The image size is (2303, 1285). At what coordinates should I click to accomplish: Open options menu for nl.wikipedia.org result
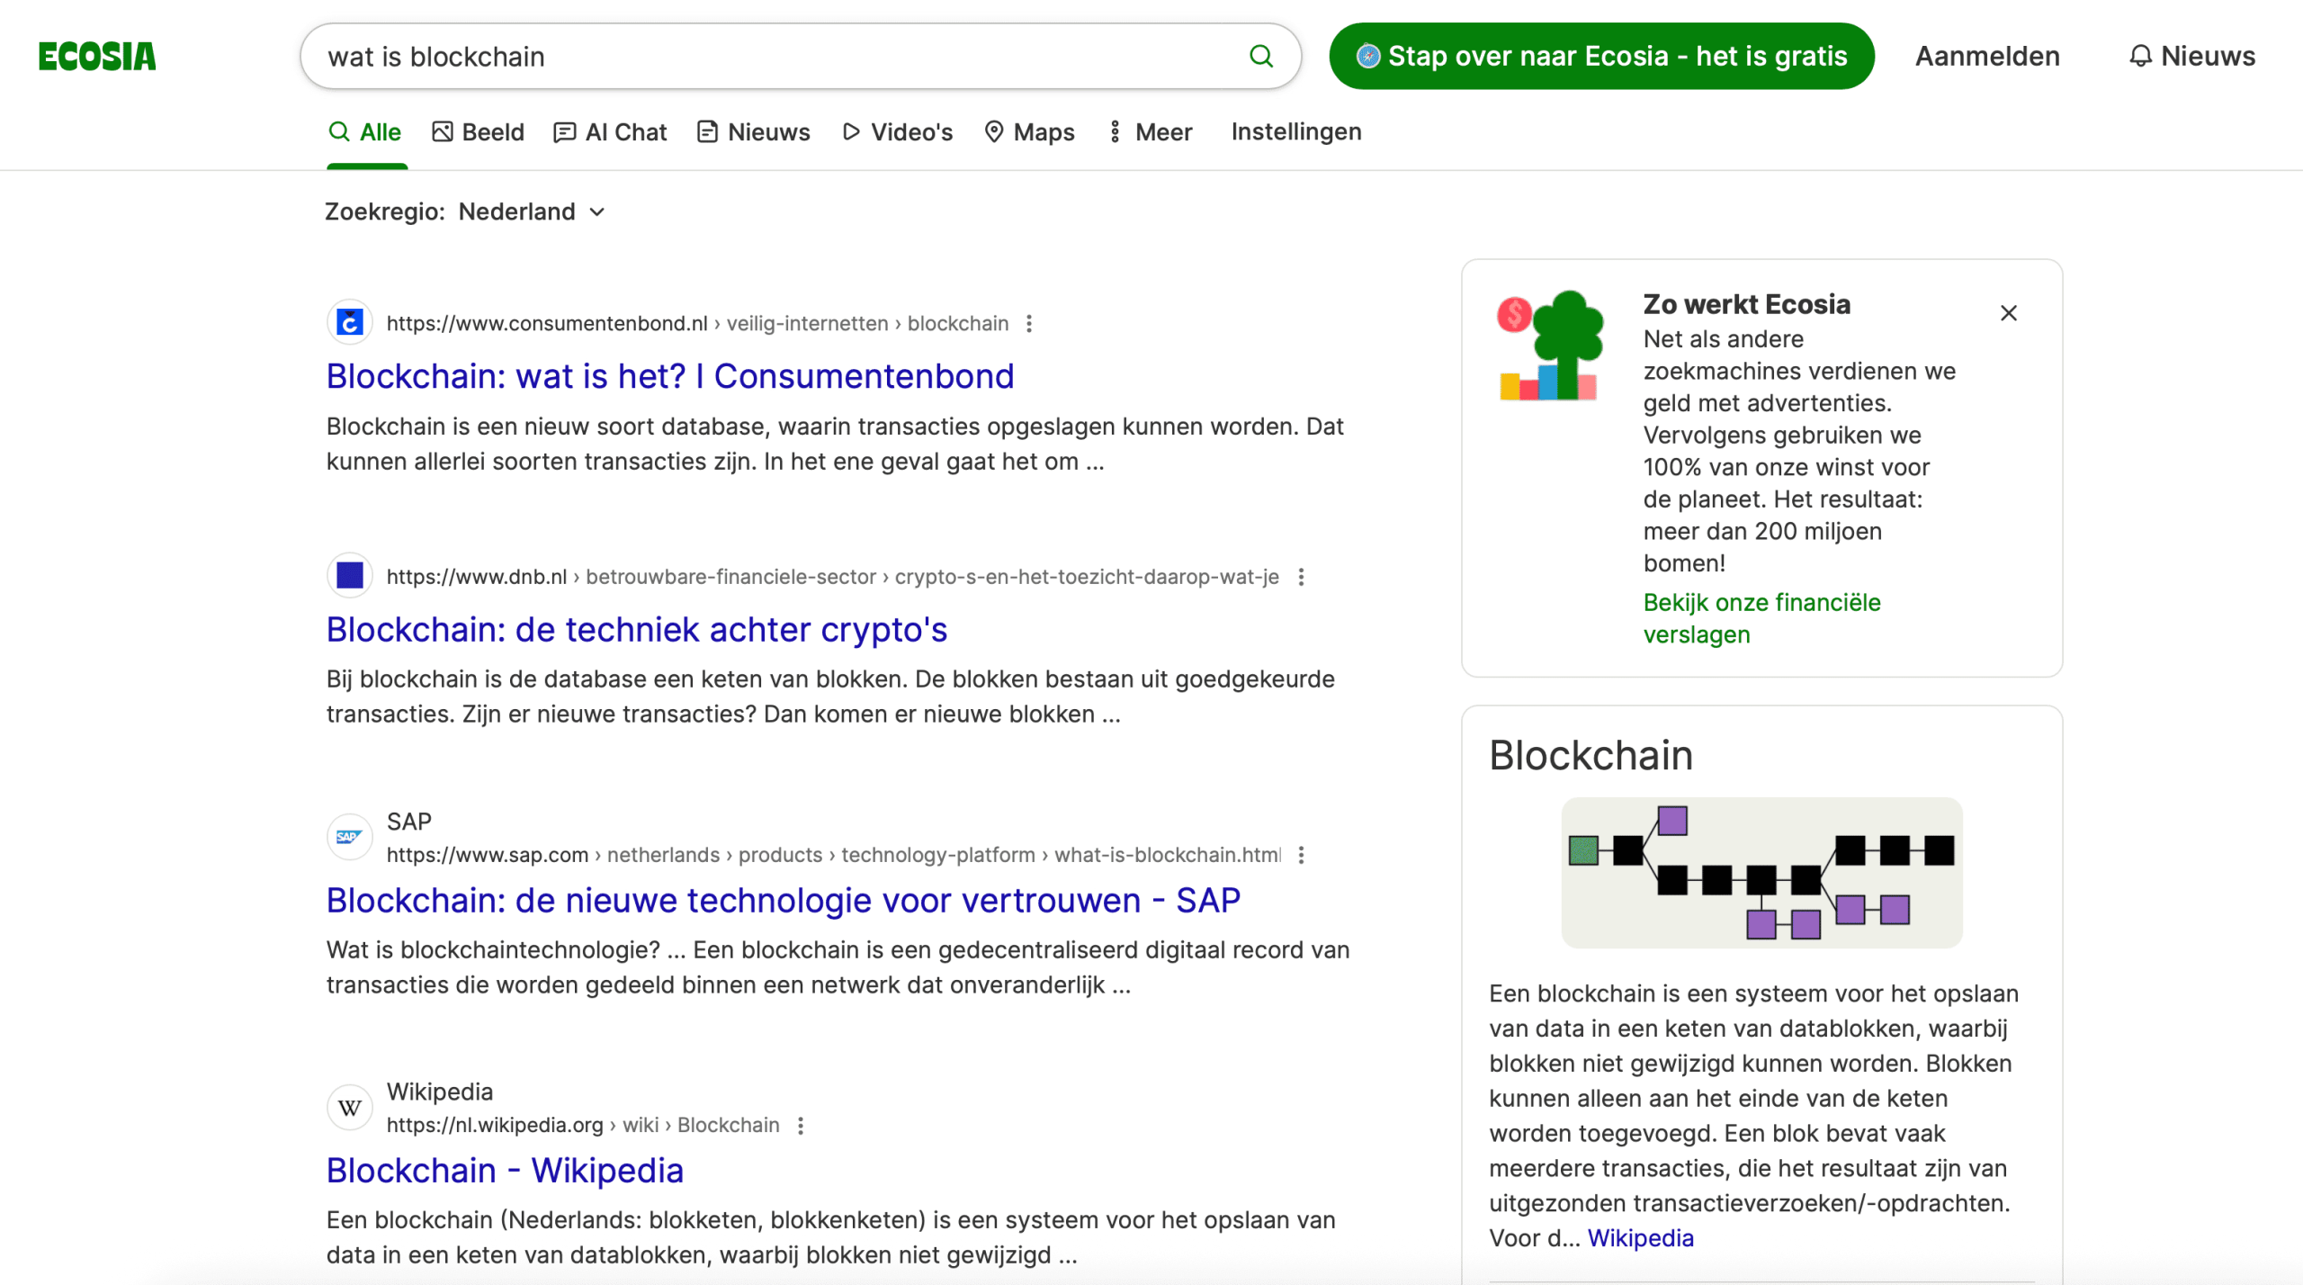801,1126
